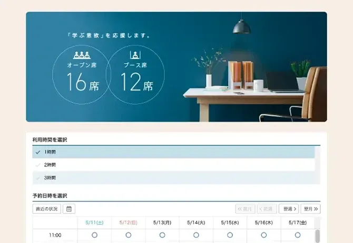Viewport: 353px width, 243px height.
Task: Click the 5/15(水) column header
Action: tap(230, 223)
